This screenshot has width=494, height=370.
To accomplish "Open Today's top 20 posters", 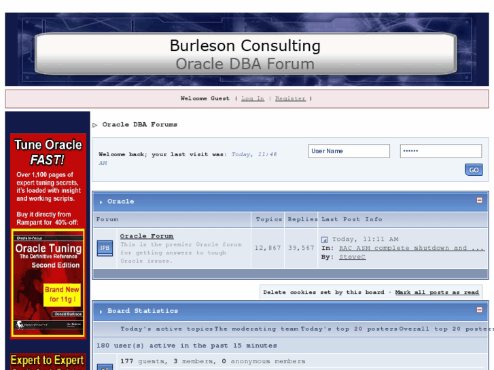I will coord(349,329).
